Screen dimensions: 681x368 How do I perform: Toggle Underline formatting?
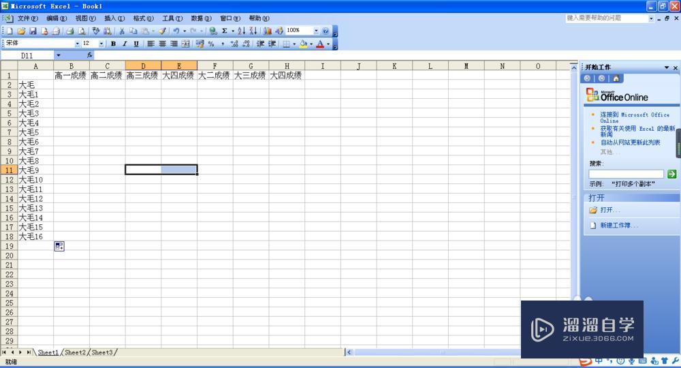[x=136, y=44]
